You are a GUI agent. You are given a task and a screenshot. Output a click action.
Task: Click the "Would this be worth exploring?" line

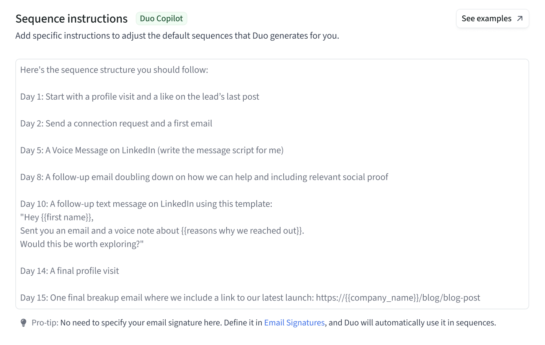point(82,245)
